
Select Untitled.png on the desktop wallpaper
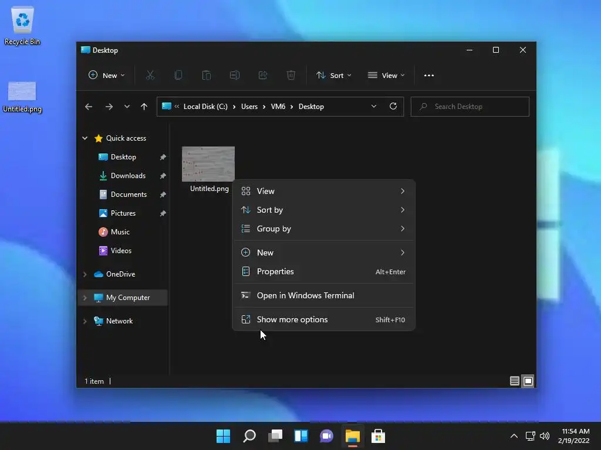22,97
